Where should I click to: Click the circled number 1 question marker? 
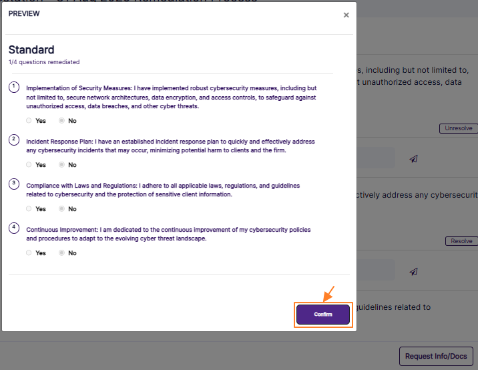[14, 87]
